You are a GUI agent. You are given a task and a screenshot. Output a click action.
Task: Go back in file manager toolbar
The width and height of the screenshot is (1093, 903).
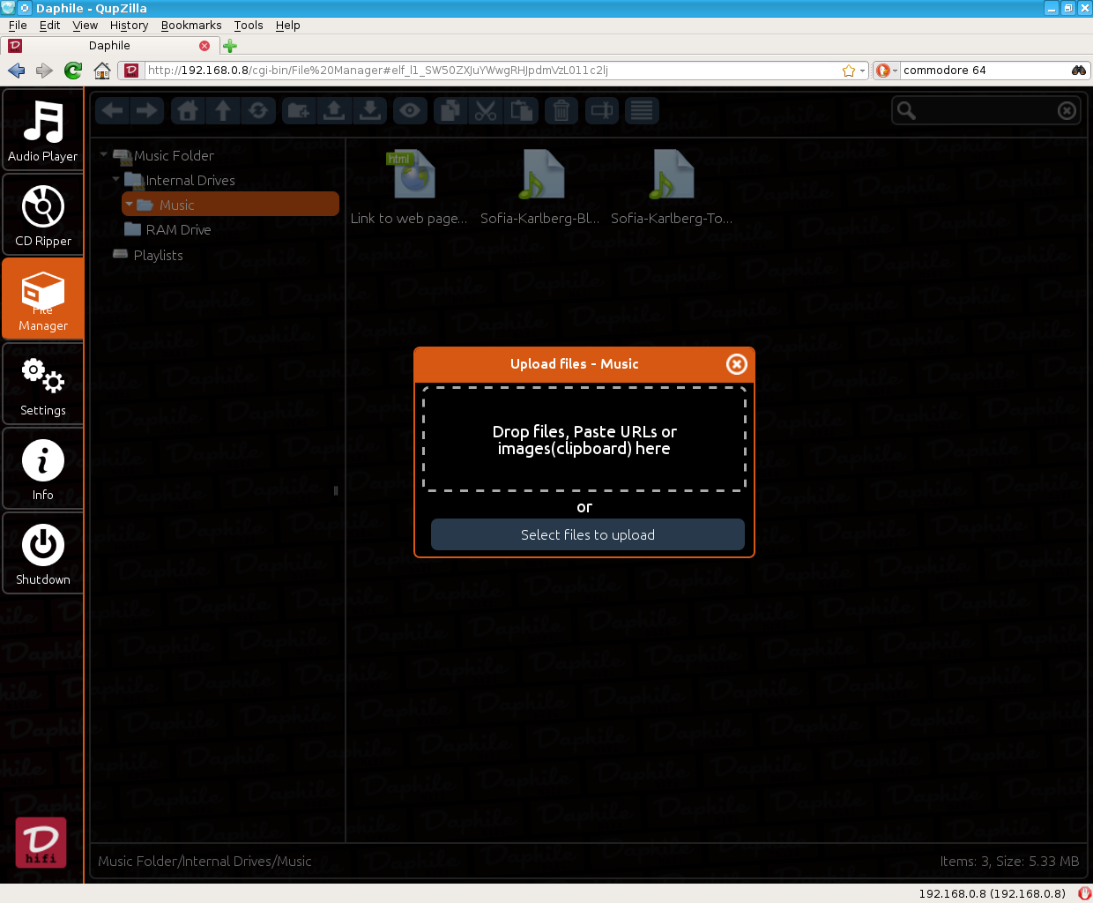[x=112, y=110]
